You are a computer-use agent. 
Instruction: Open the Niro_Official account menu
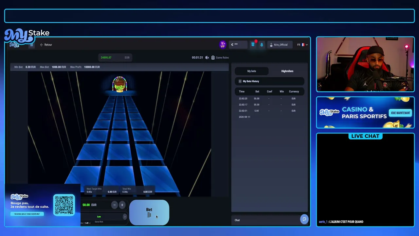pos(279,45)
